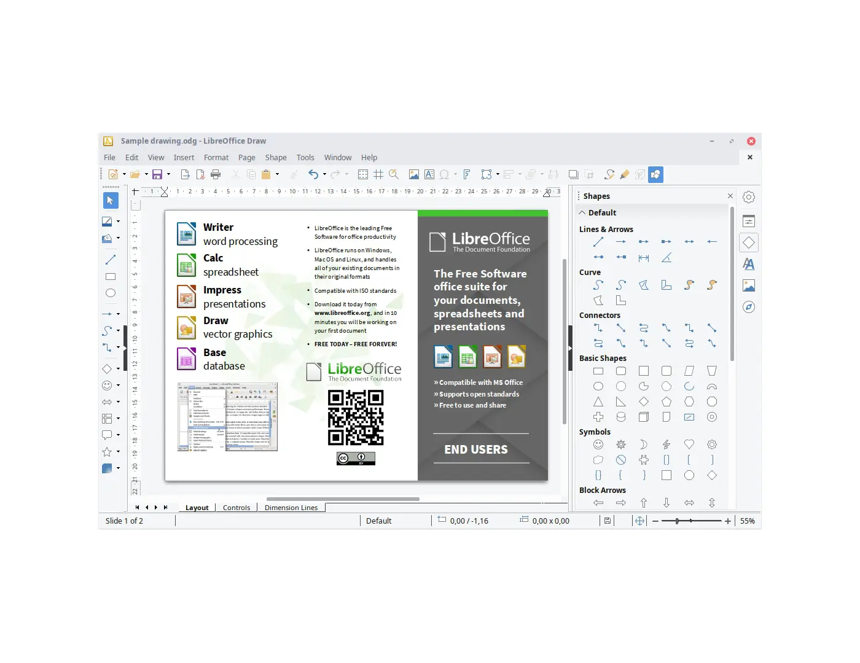The width and height of the screenshot is (860, 663).
Task: Click the Export icon in toolbar
Action: (184, 174)
